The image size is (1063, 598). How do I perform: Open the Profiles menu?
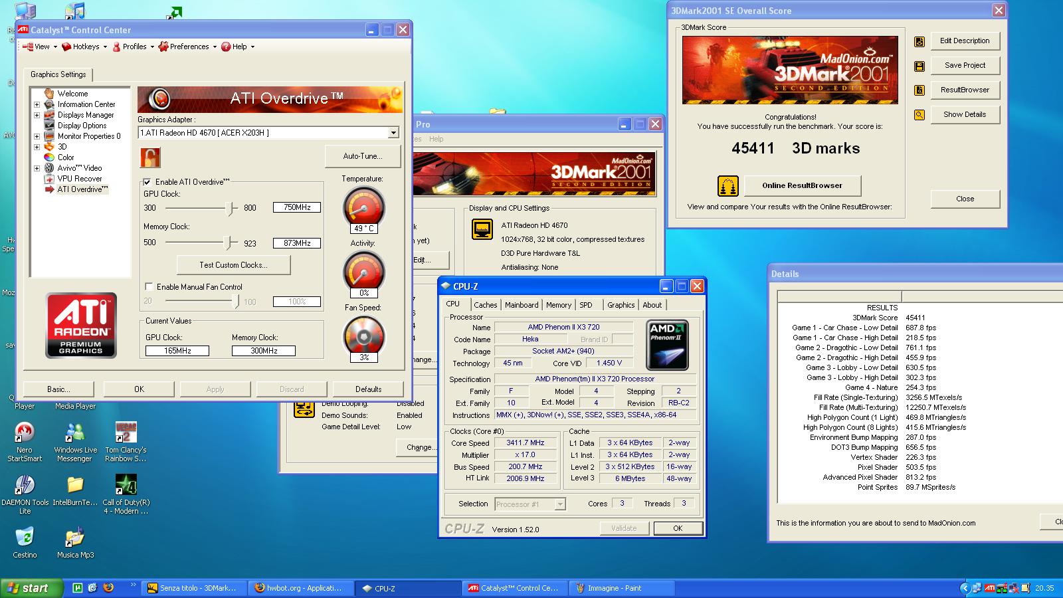click(133, 47)
